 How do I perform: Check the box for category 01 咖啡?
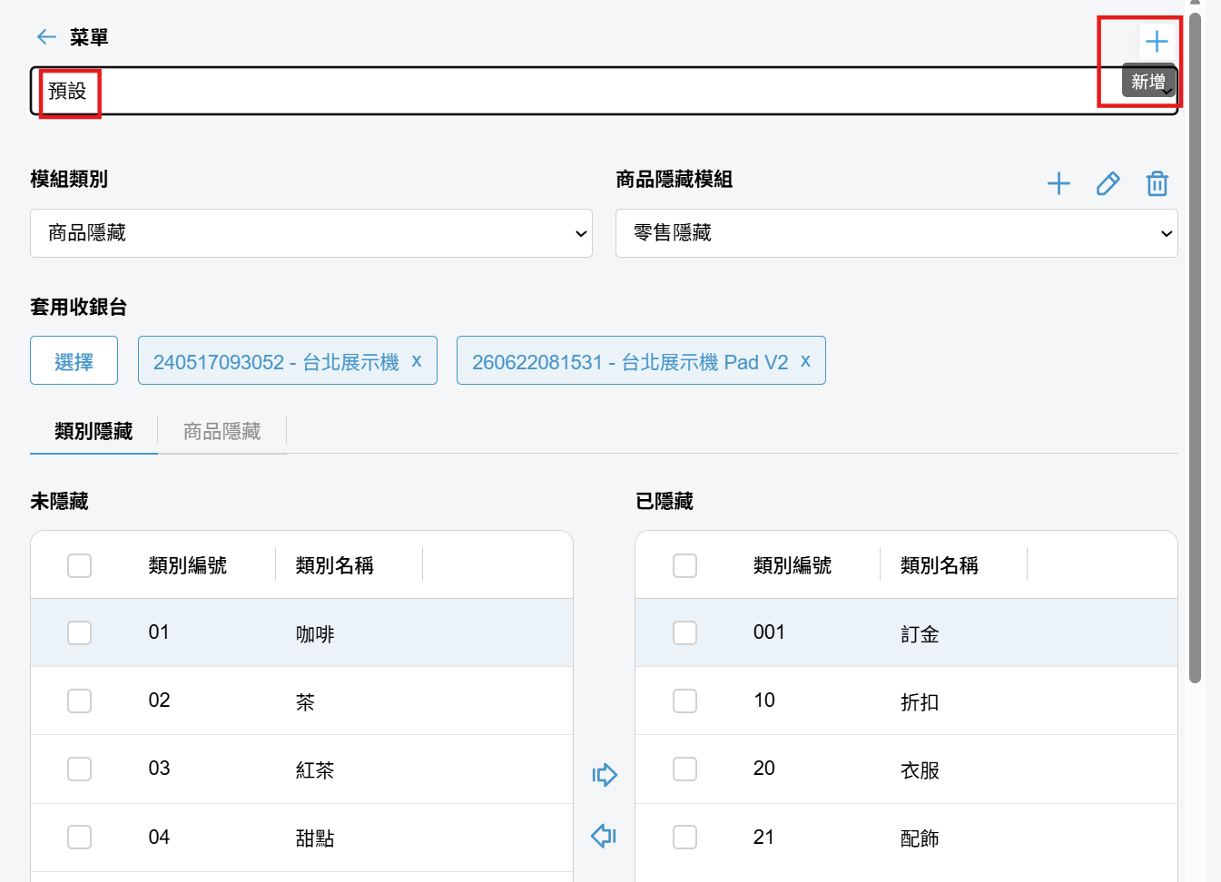click(80, 632)
